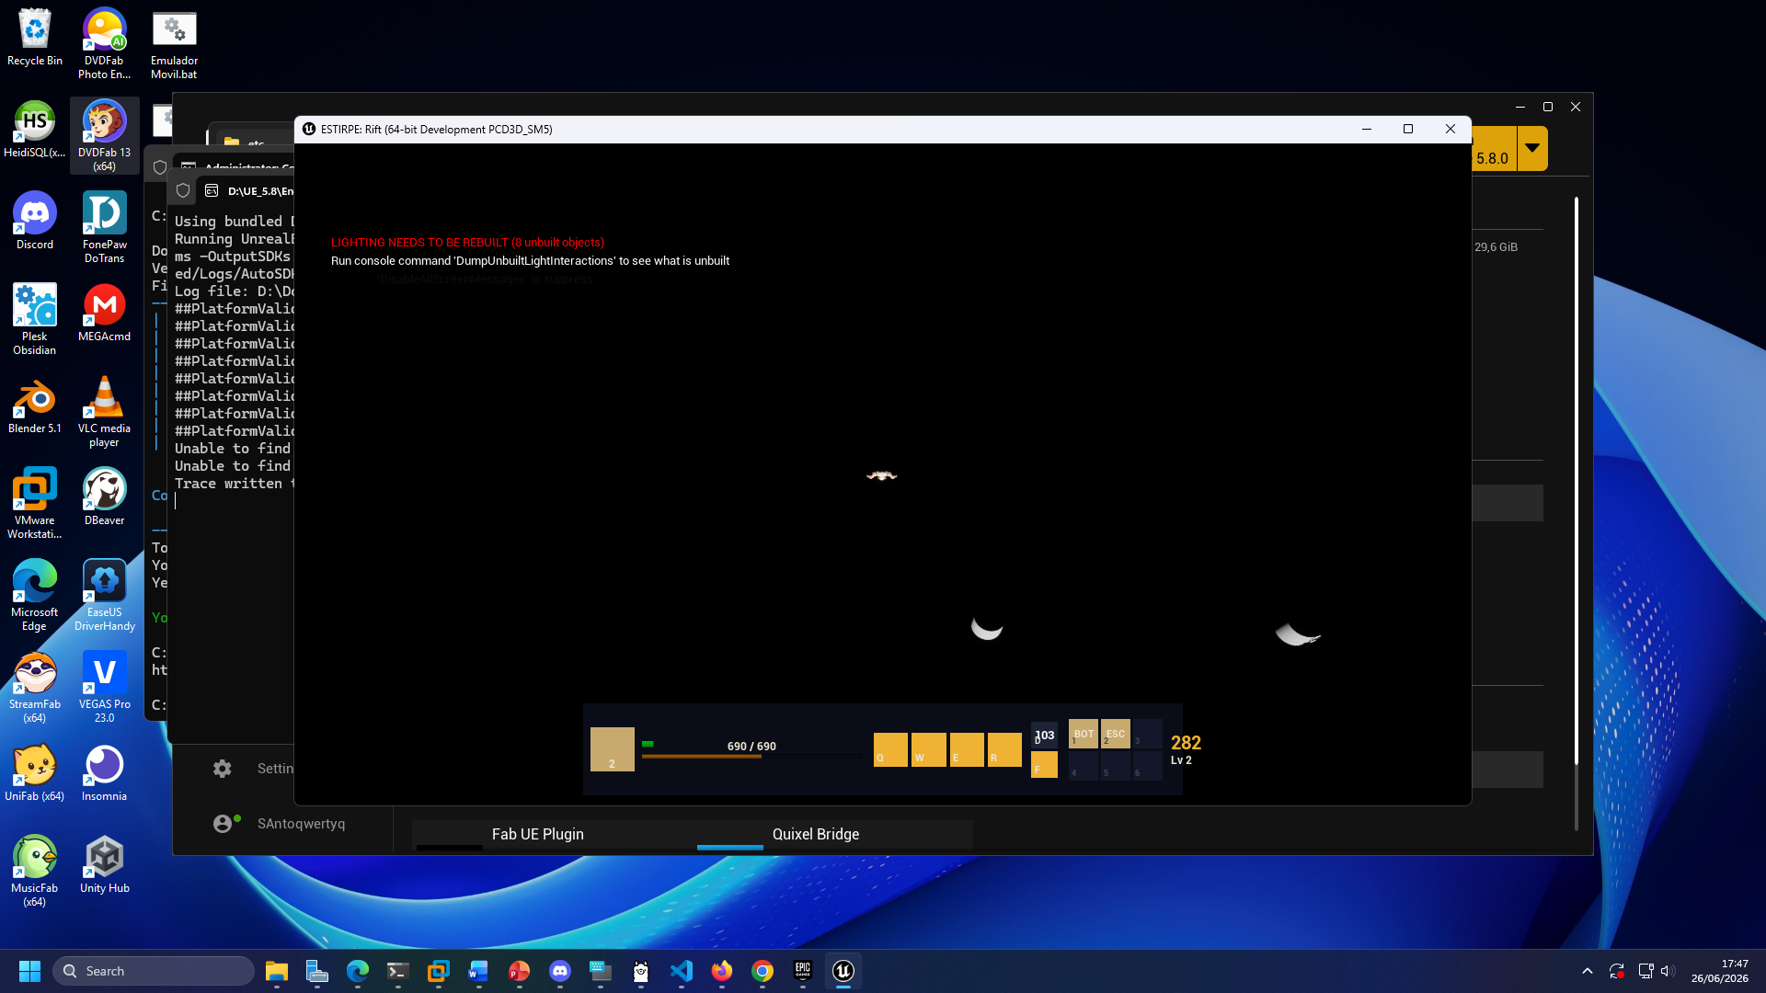Open Firefox from taskbar
This screenshot has width=1766, height=993.
click(x=722, y=971)
